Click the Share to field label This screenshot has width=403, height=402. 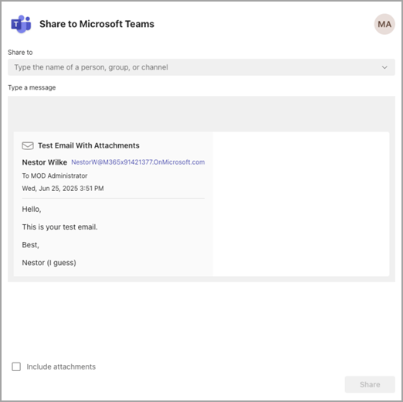[x=20, y=53]
